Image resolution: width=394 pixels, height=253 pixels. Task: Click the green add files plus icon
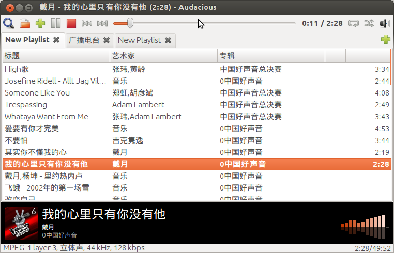40,23
